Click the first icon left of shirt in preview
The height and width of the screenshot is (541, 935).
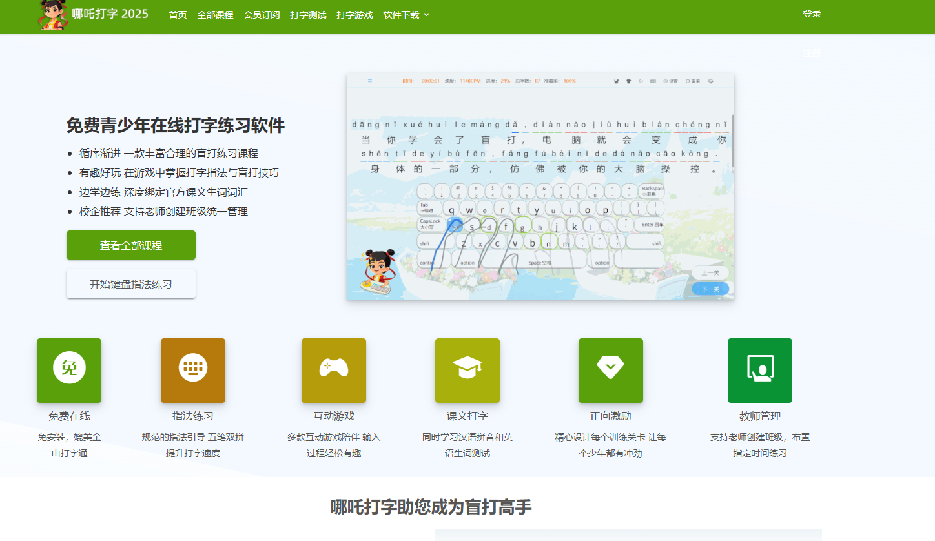pos(616,81)
